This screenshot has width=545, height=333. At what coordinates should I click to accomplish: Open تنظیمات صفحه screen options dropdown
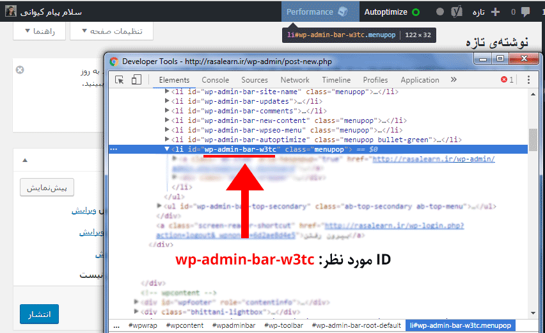click(x=111, y=31)
